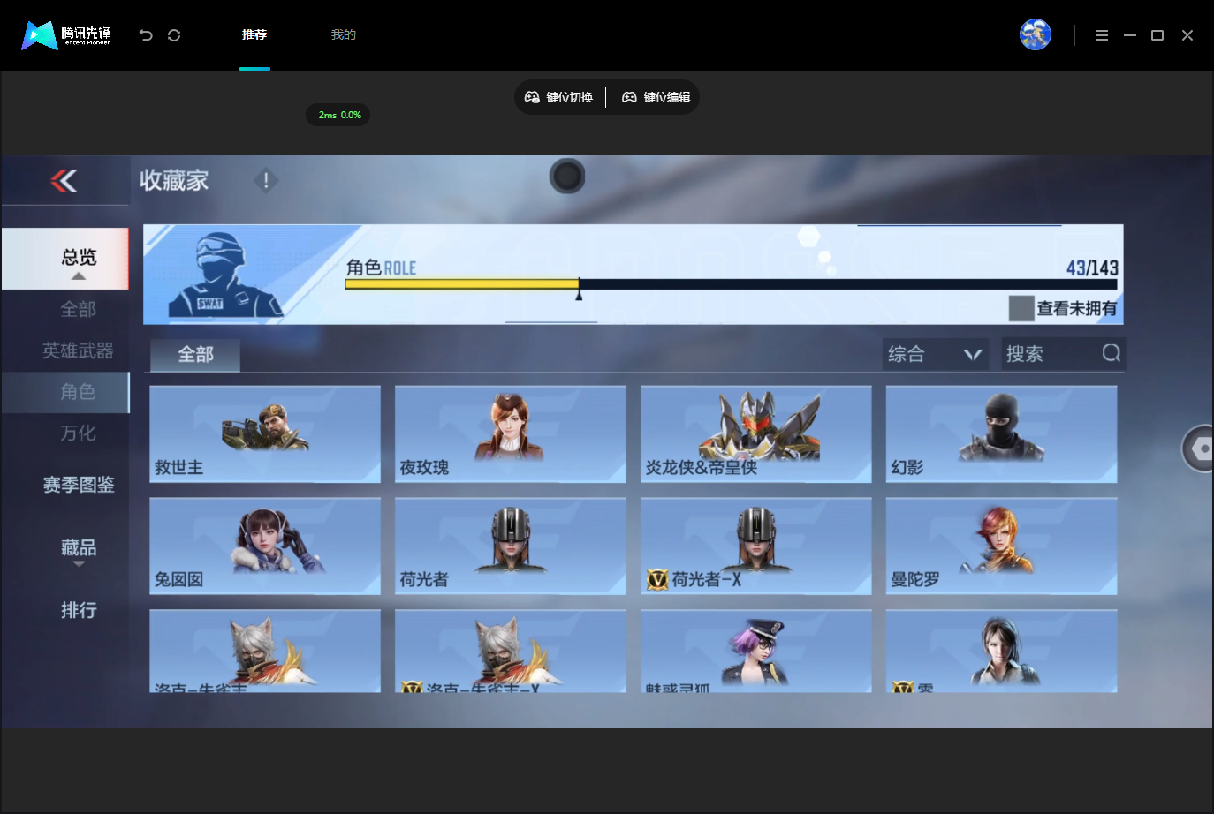Click the Tencent Pioneer logo
The image size is (1214, 814).
[x=66, y=35]
